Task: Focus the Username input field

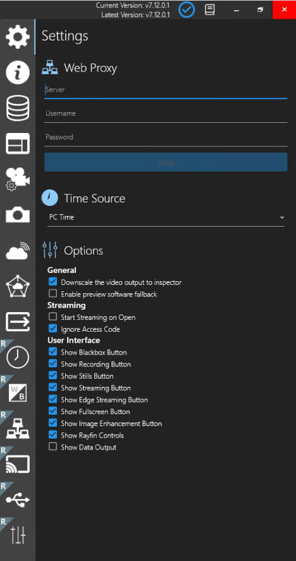Action: point(166,114)
